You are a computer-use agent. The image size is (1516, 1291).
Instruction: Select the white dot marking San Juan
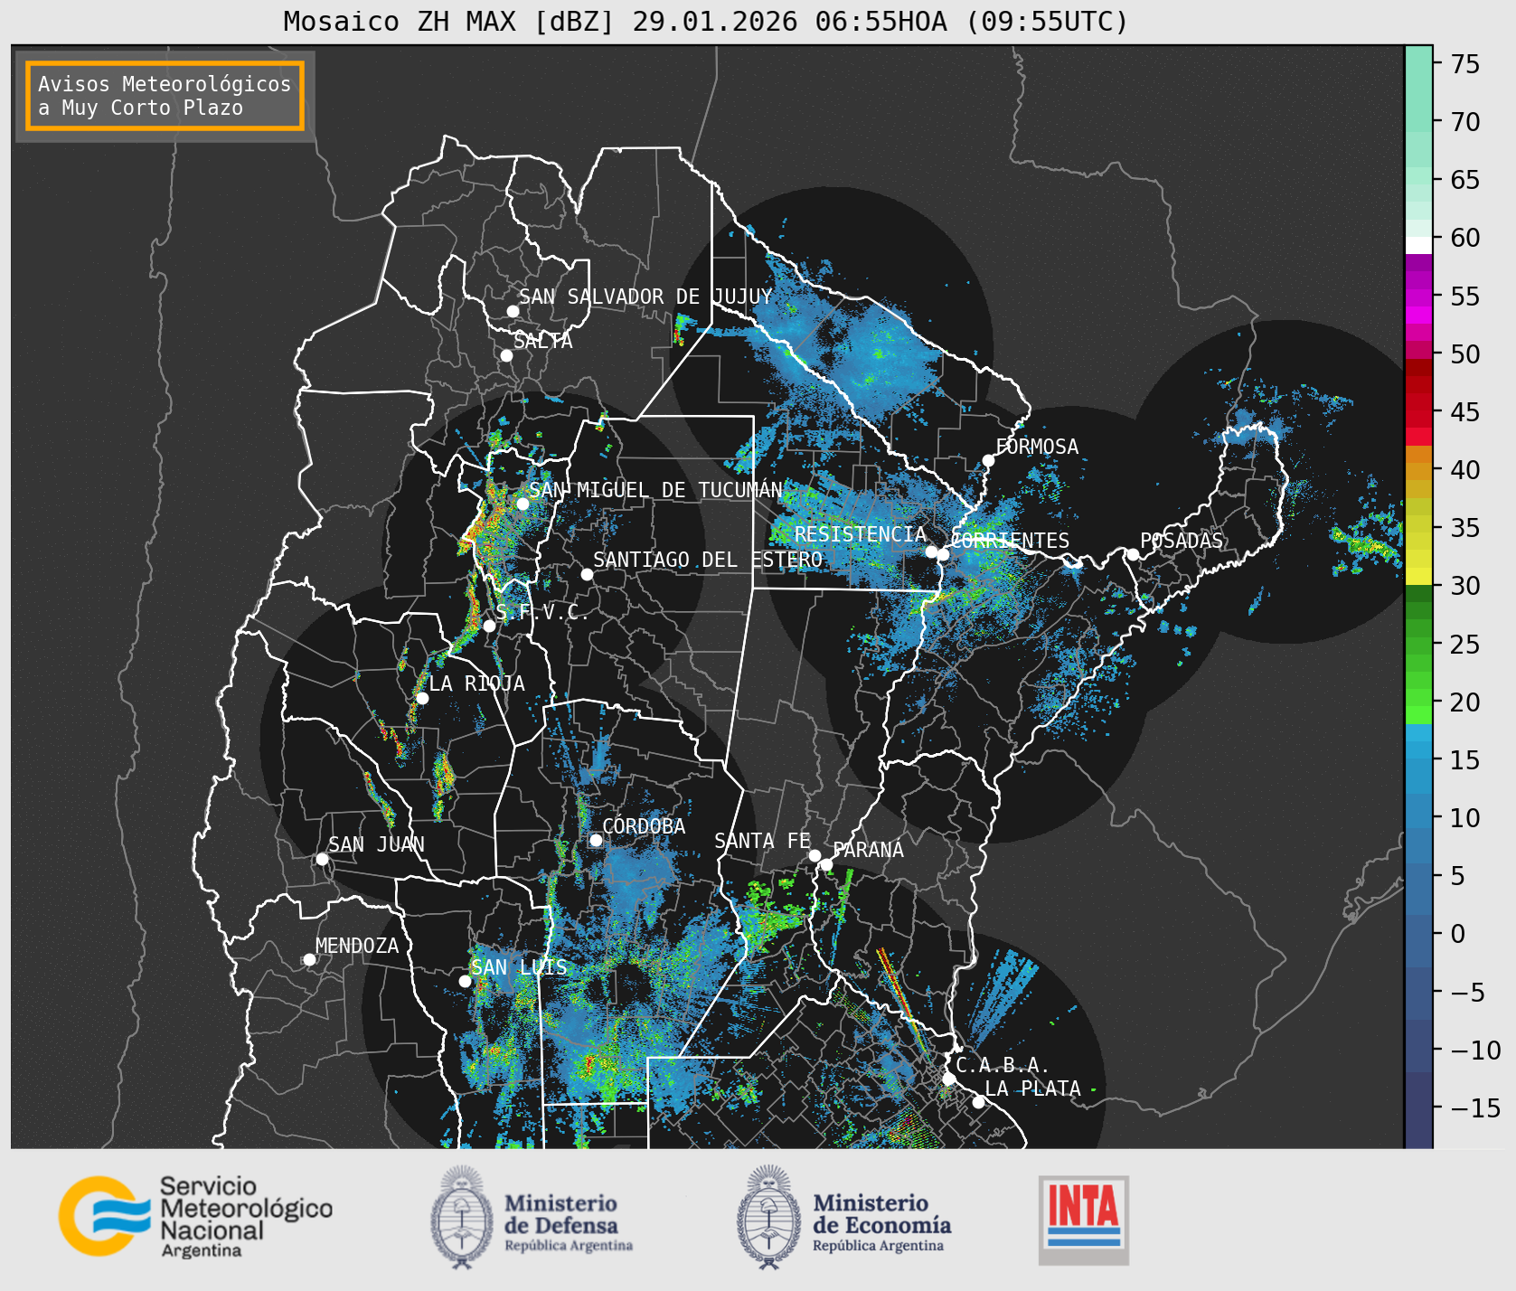tap(322, 859)
